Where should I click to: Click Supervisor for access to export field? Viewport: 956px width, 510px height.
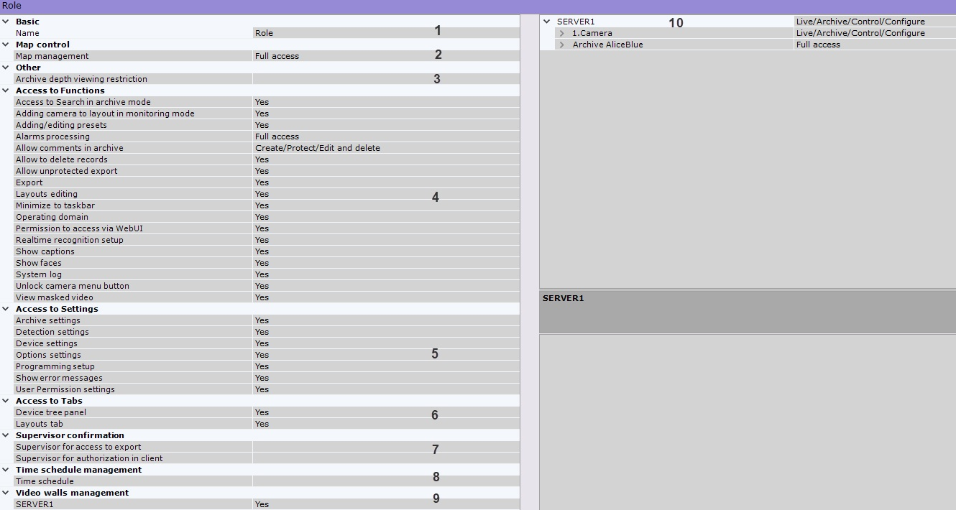point(385,447)
